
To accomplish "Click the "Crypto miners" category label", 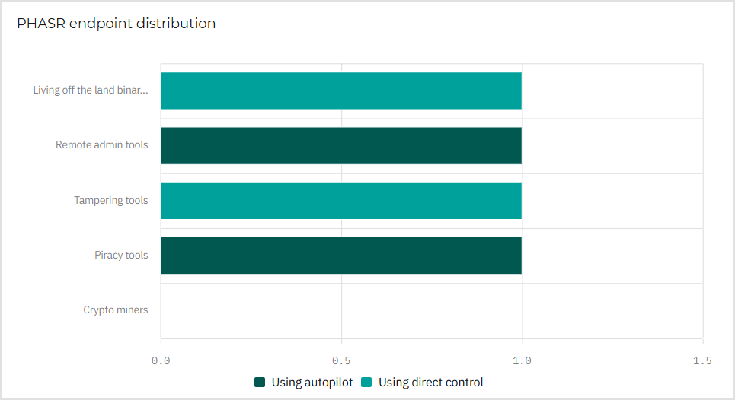I will [x=116, y=310].
